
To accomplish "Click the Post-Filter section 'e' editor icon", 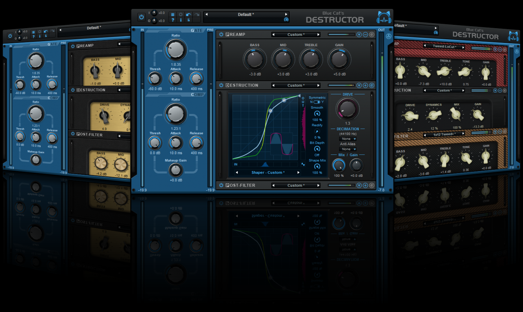I will 371,185.
